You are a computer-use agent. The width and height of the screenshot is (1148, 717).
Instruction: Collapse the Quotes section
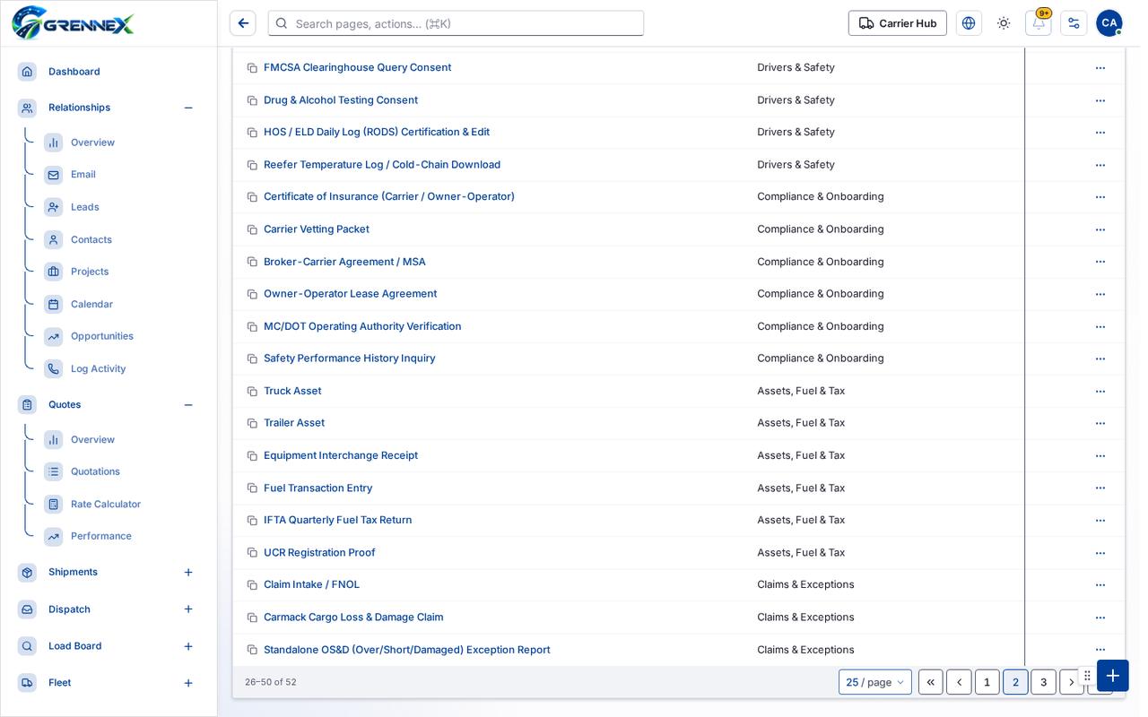pyautogui.click(x=188, y=405)
